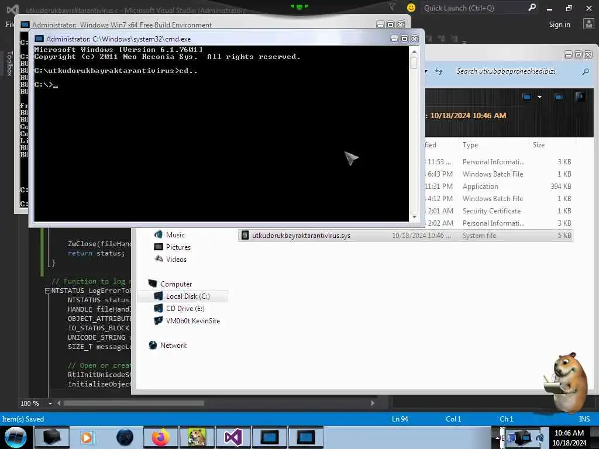Click editor horizontal scroll left arrow
The image size is (599, 449).
59,403
